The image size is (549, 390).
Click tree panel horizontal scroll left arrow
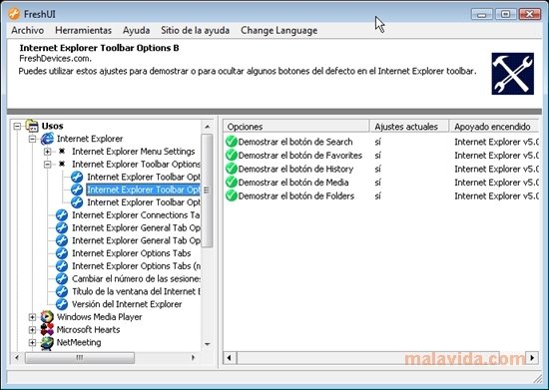17,357
